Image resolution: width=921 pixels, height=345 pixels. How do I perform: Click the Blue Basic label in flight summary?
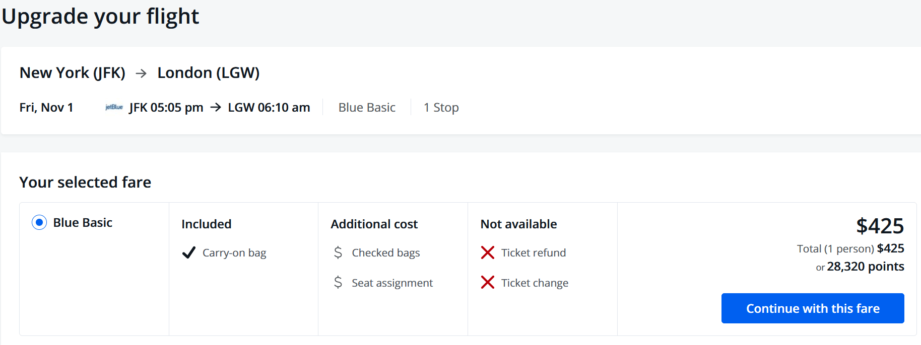pyautogui.click(x=367, y=108)
